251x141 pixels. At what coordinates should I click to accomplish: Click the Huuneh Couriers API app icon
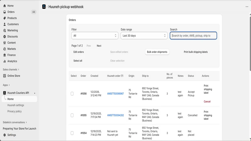(x=4, y=93)
